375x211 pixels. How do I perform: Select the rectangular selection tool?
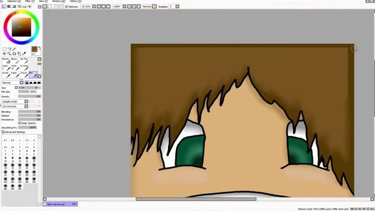coord(4,49)
